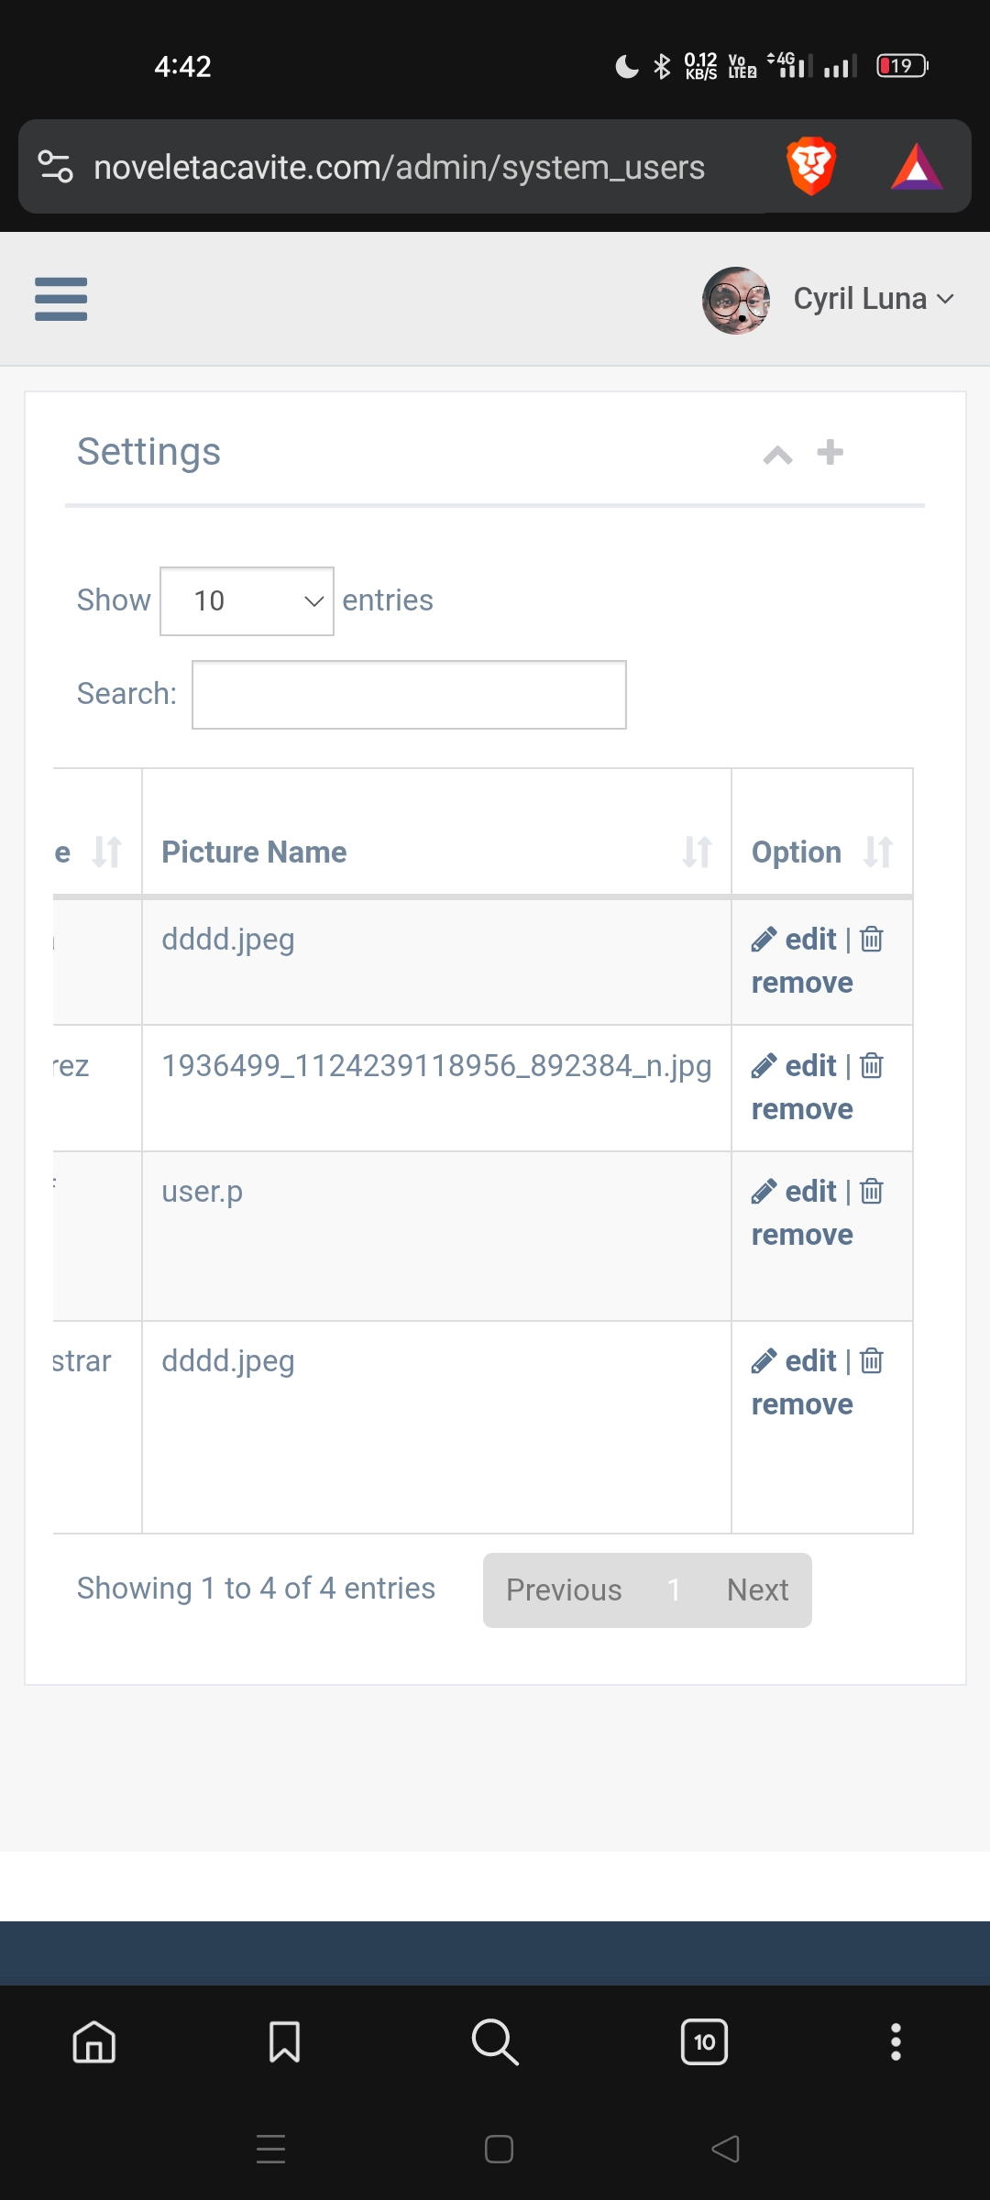990x2200 pixels.
Task: Tap the Brave Rewards triangle icon
Action: point(917,167)
